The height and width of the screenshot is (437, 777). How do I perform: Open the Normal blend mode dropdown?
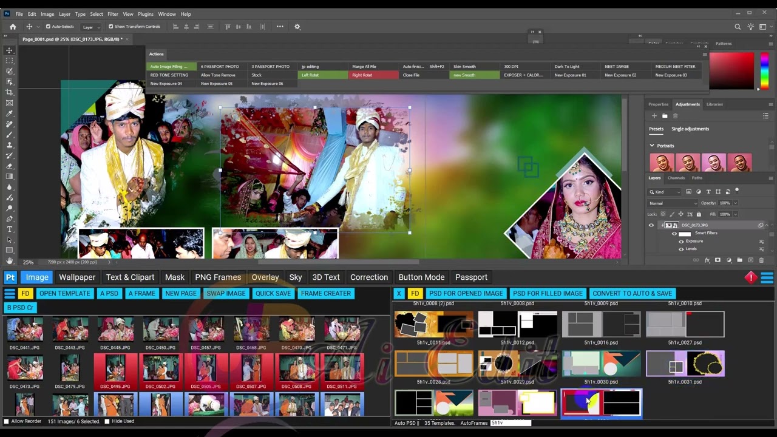(x=672, y=203)
